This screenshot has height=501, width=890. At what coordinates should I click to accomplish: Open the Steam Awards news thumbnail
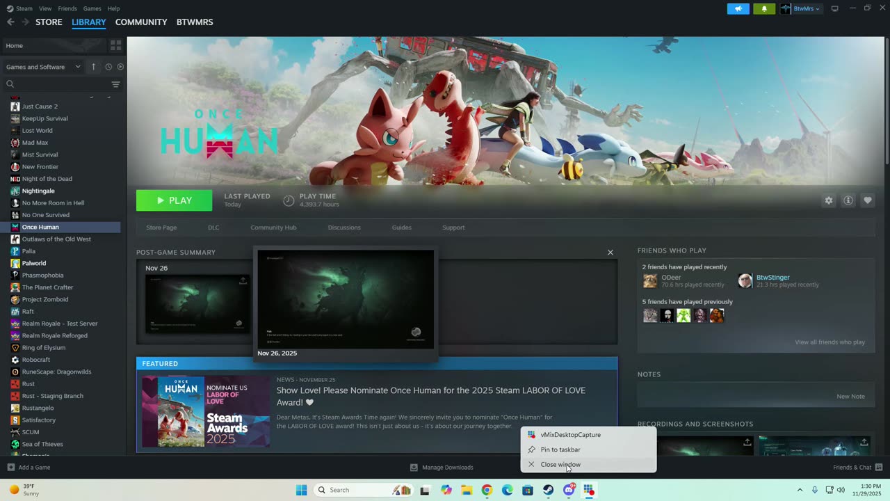206,412
